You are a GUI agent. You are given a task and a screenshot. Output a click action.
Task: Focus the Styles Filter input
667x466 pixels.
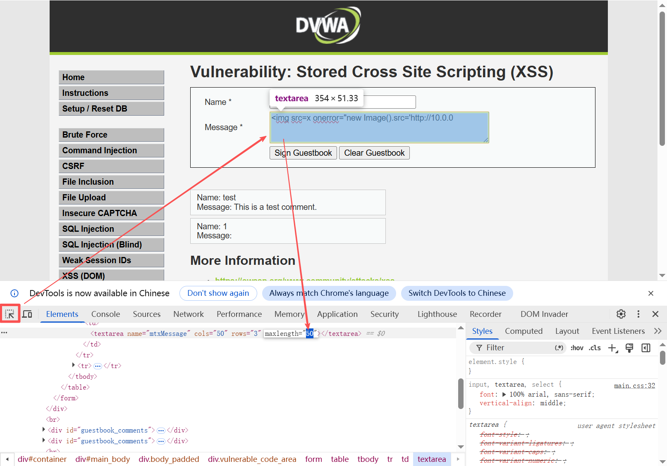click(x=518, y=348)
